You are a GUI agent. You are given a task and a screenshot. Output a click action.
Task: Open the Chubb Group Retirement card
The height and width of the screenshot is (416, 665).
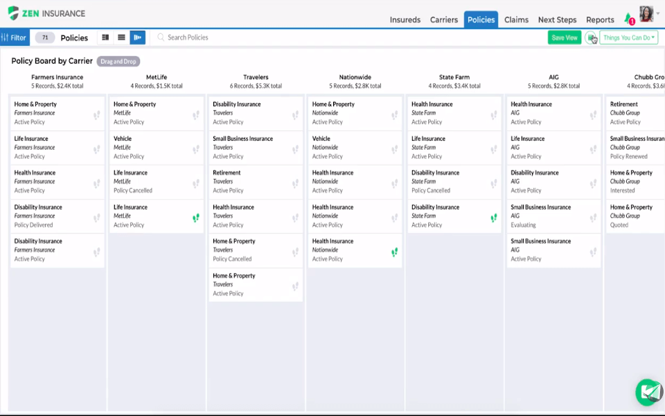(635, 113)
